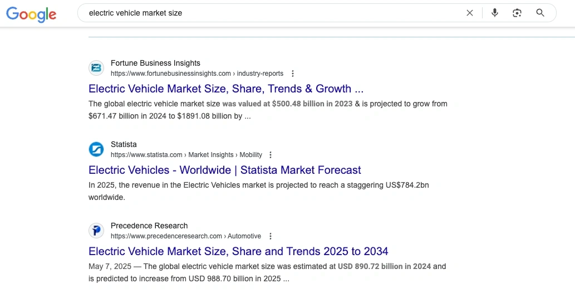
Task: Open 'Electric Vehicles - Worldwide | Statista Market Forecast' link
Action: 225,170
